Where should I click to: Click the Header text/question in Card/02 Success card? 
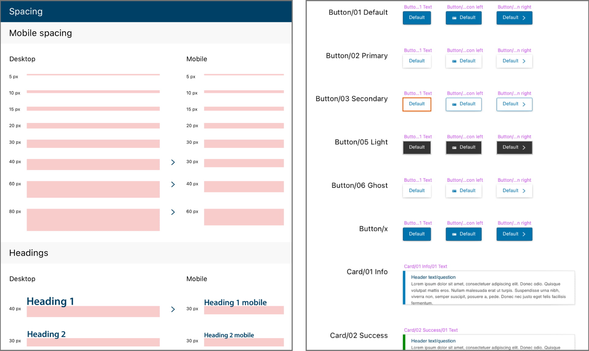[x=433, y=341]
